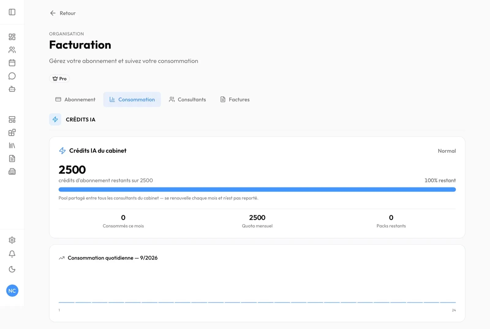490x329 pixels.
Task: Open the NC user avatar
Action: [12, 291]
